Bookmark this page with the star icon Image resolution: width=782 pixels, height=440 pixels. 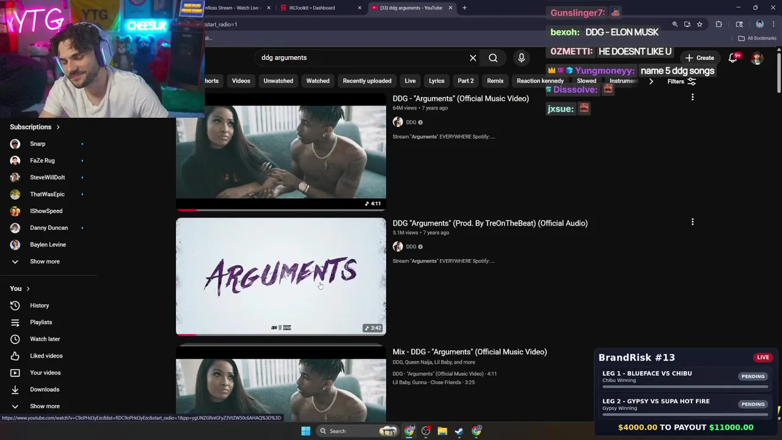click(700, 24)
